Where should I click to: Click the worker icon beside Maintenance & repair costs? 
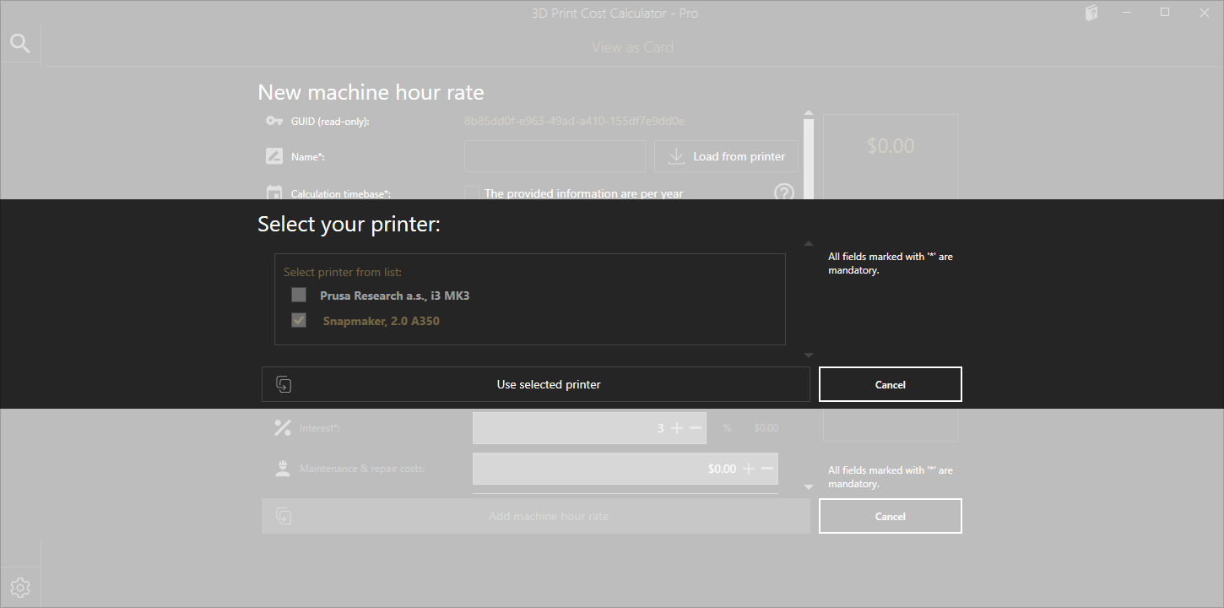[283, 469]
